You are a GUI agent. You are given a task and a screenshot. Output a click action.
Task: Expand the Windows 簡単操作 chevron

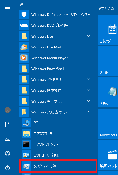(x=88, y=90)
